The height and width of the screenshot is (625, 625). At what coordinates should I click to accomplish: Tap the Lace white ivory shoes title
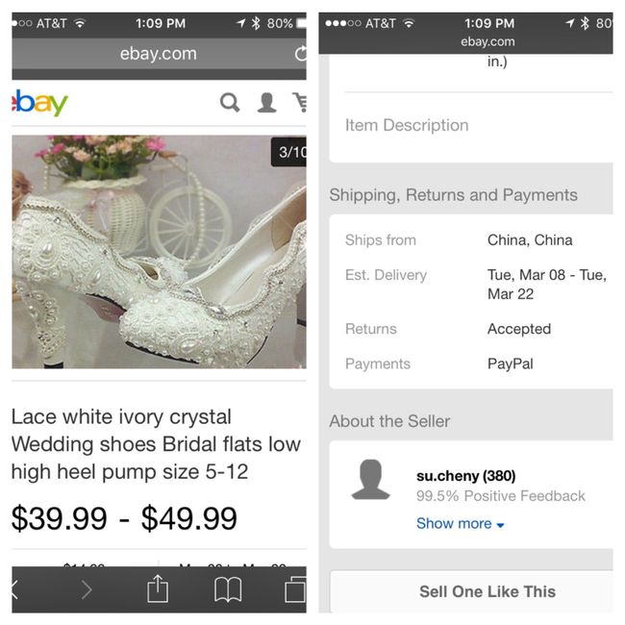click(156, 443)
